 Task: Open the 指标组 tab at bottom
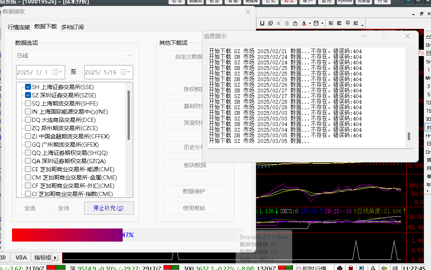(x=42, y=258)
